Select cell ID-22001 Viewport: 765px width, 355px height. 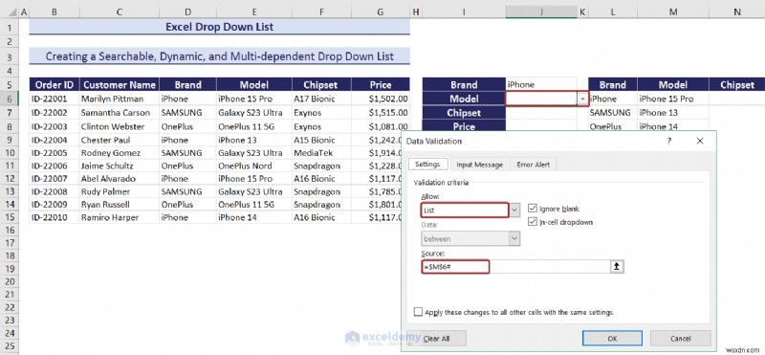[55, 99]
